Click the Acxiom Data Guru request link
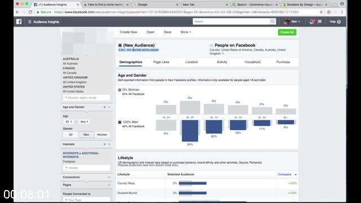 click(148, 165)
